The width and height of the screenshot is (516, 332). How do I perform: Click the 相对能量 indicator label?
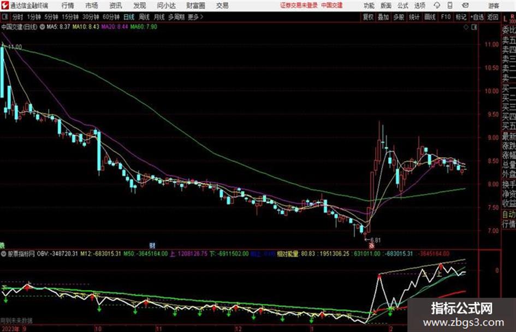click(x=288, y=253)
